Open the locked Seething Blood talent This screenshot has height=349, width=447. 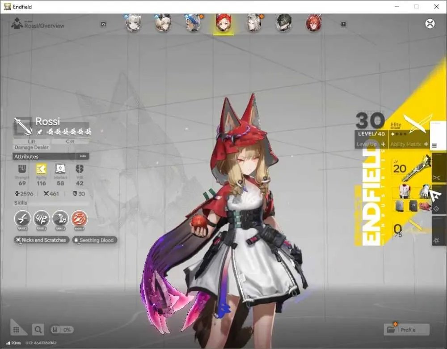point(95,240)
